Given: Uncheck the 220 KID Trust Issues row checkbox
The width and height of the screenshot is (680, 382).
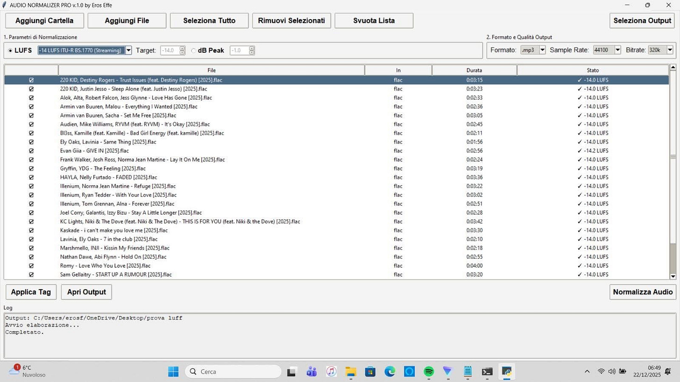Looking at the screenshot, I should [31, 80].
